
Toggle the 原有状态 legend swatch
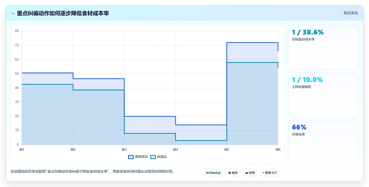[131, 157]
